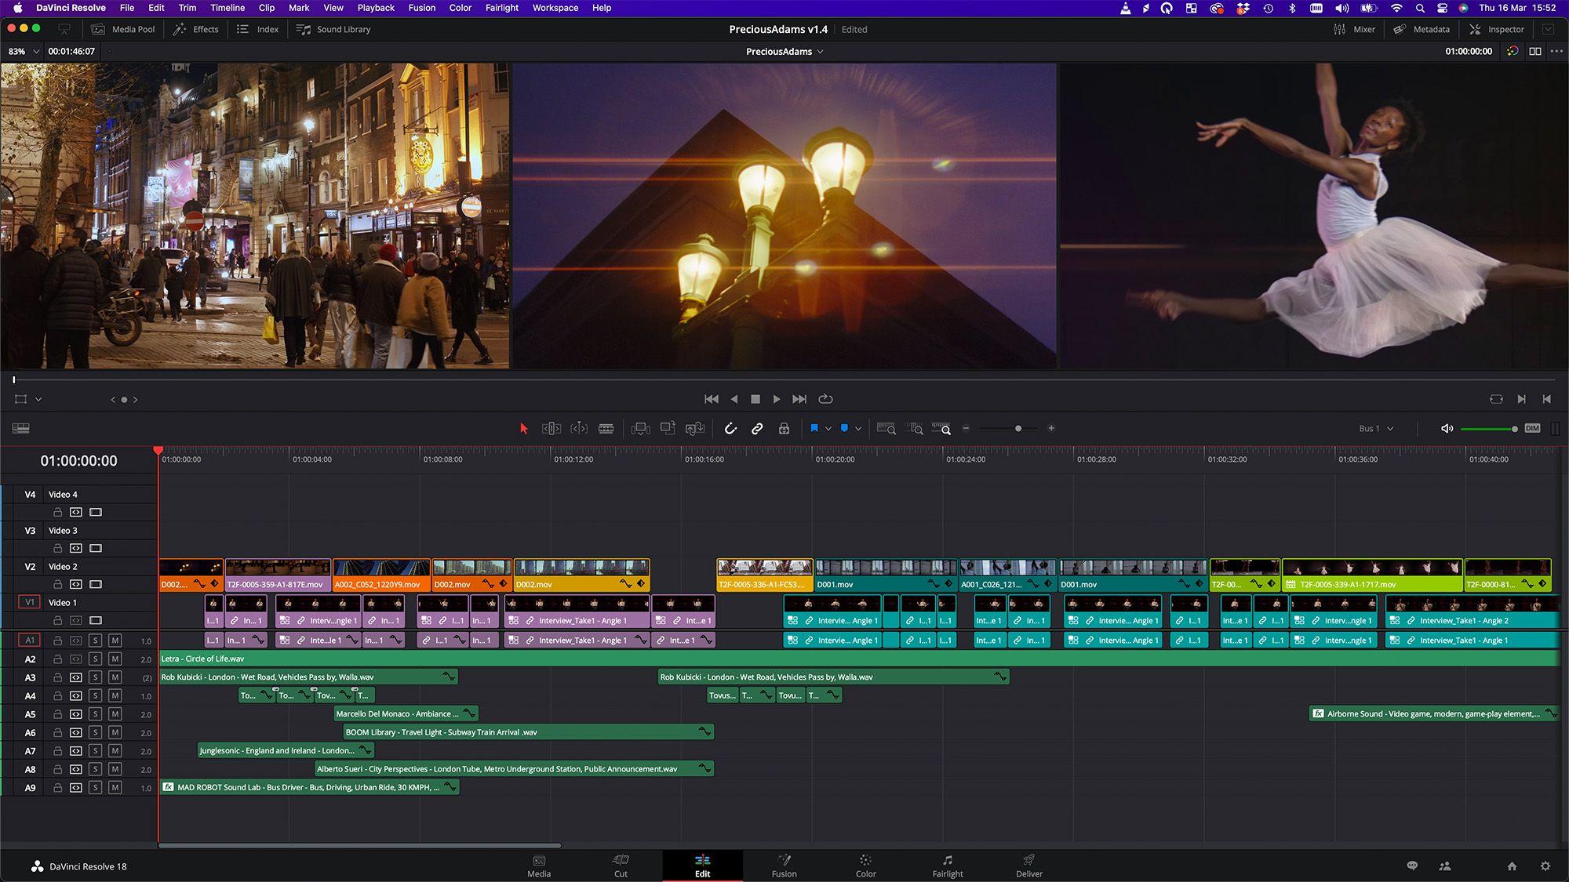
Task: Solo the A1 audio track
Action: (x=94, y=640)
